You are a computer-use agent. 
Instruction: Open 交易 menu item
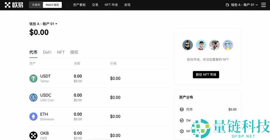[x=95, y=5]
